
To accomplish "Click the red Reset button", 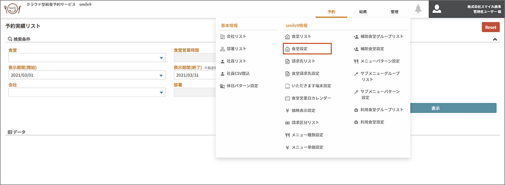I will (490, 27).
